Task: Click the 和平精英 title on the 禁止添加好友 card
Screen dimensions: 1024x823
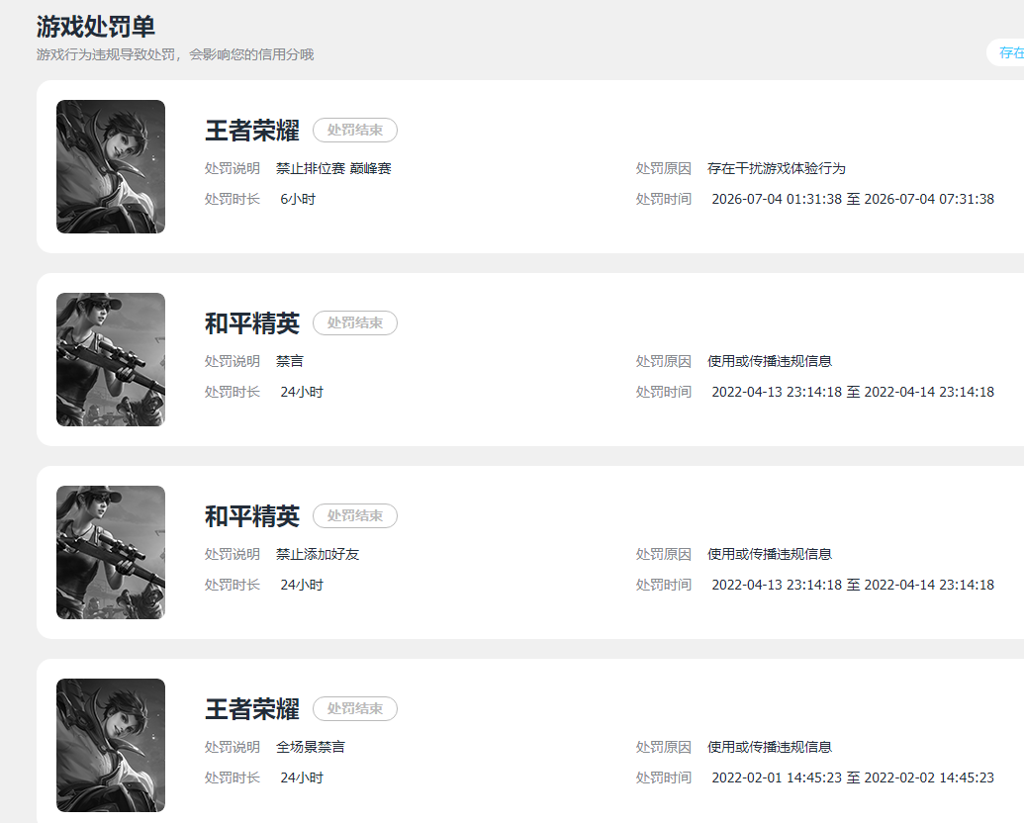Action: (252, 515)
